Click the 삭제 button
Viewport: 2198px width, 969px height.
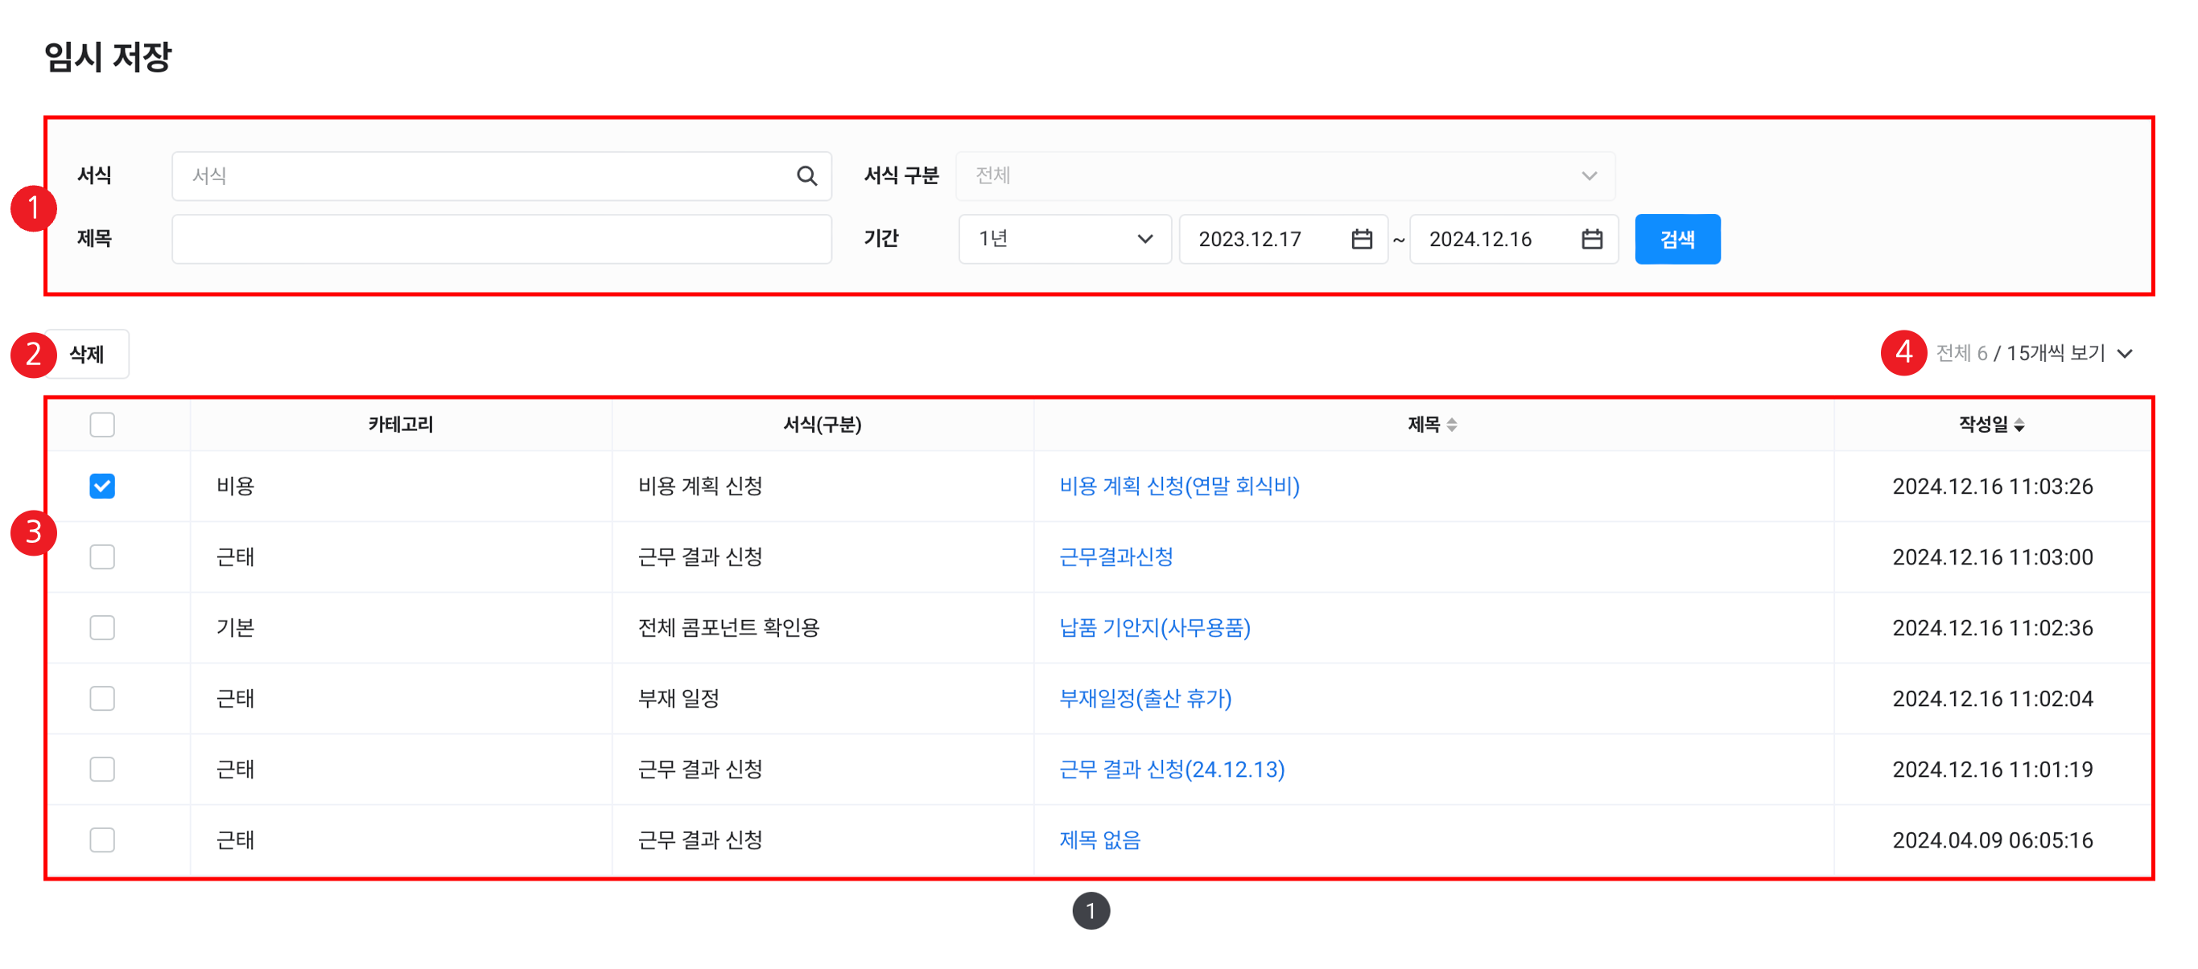[x=87, y=354]
